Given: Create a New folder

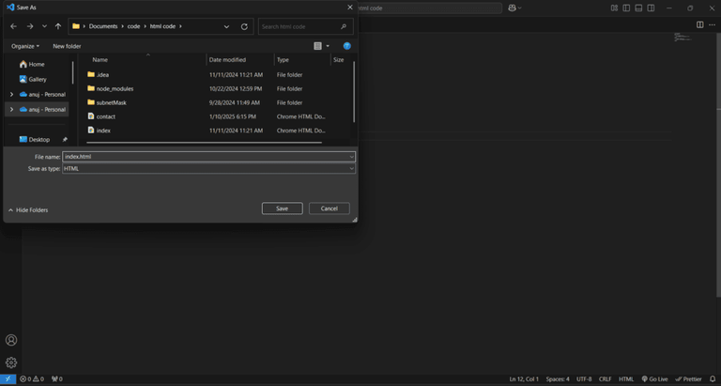Looking at the screenshot, I should pos(67,46).
